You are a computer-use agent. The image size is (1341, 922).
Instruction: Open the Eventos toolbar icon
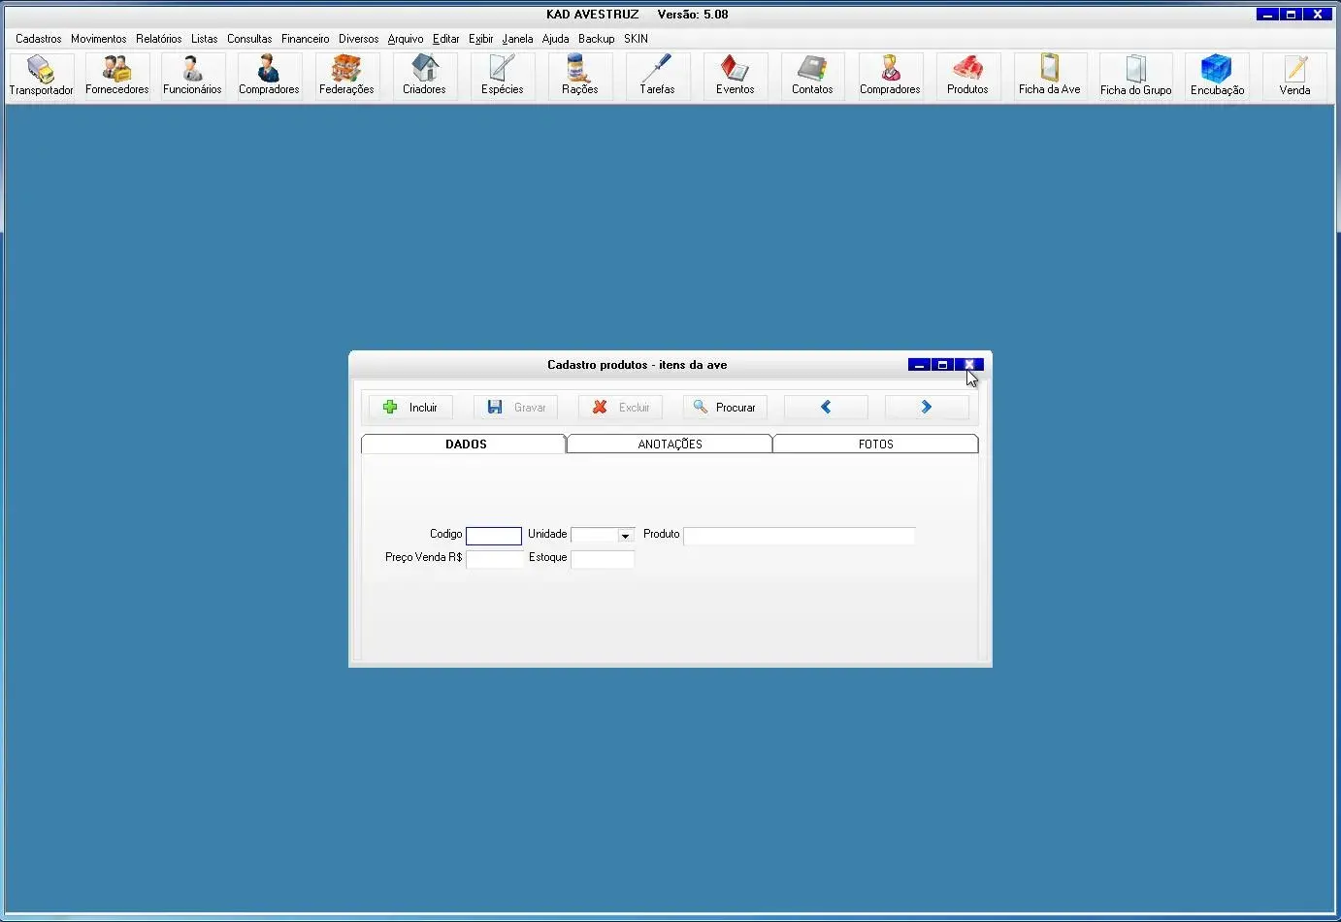pyautogui.click(x=735, y=76)
